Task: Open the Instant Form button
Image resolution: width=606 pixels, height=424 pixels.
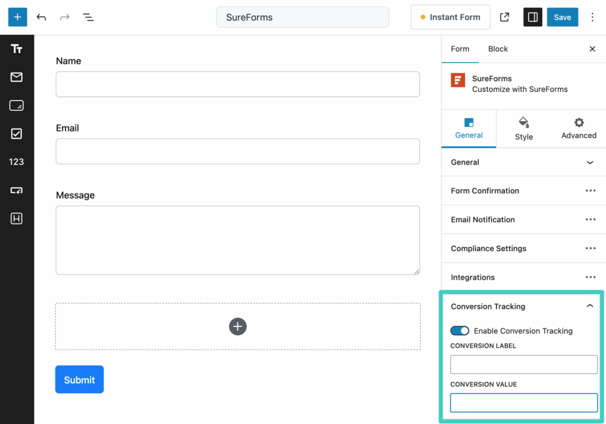Action: [x=450, y=17]
